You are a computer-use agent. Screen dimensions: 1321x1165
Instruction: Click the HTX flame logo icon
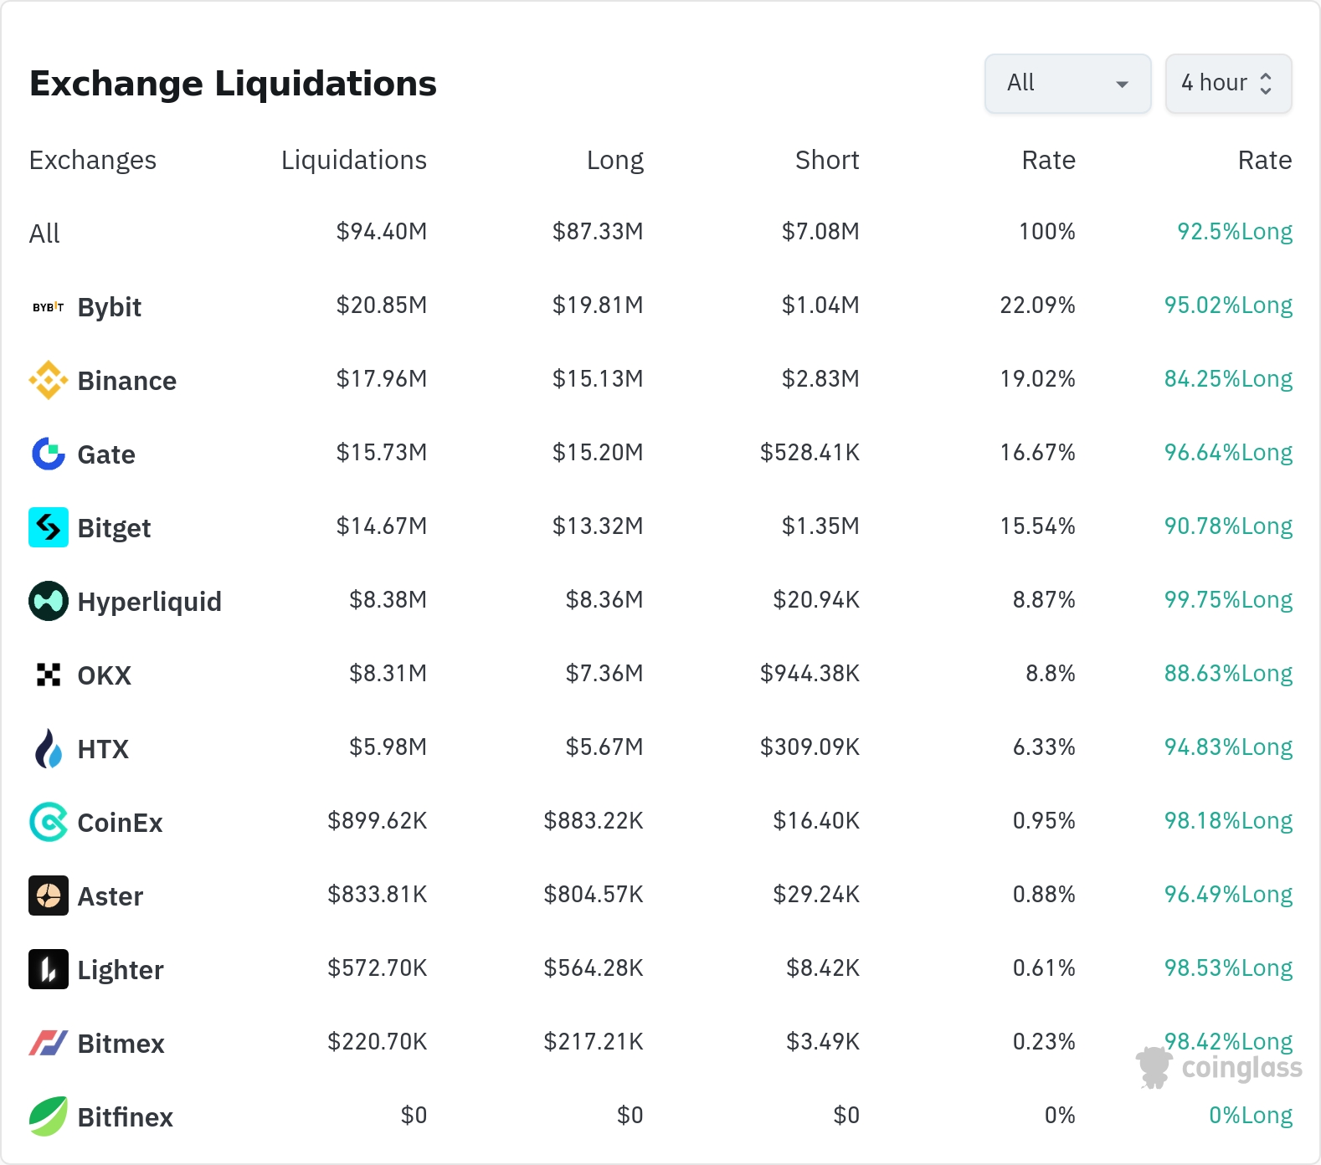point(49,748)
